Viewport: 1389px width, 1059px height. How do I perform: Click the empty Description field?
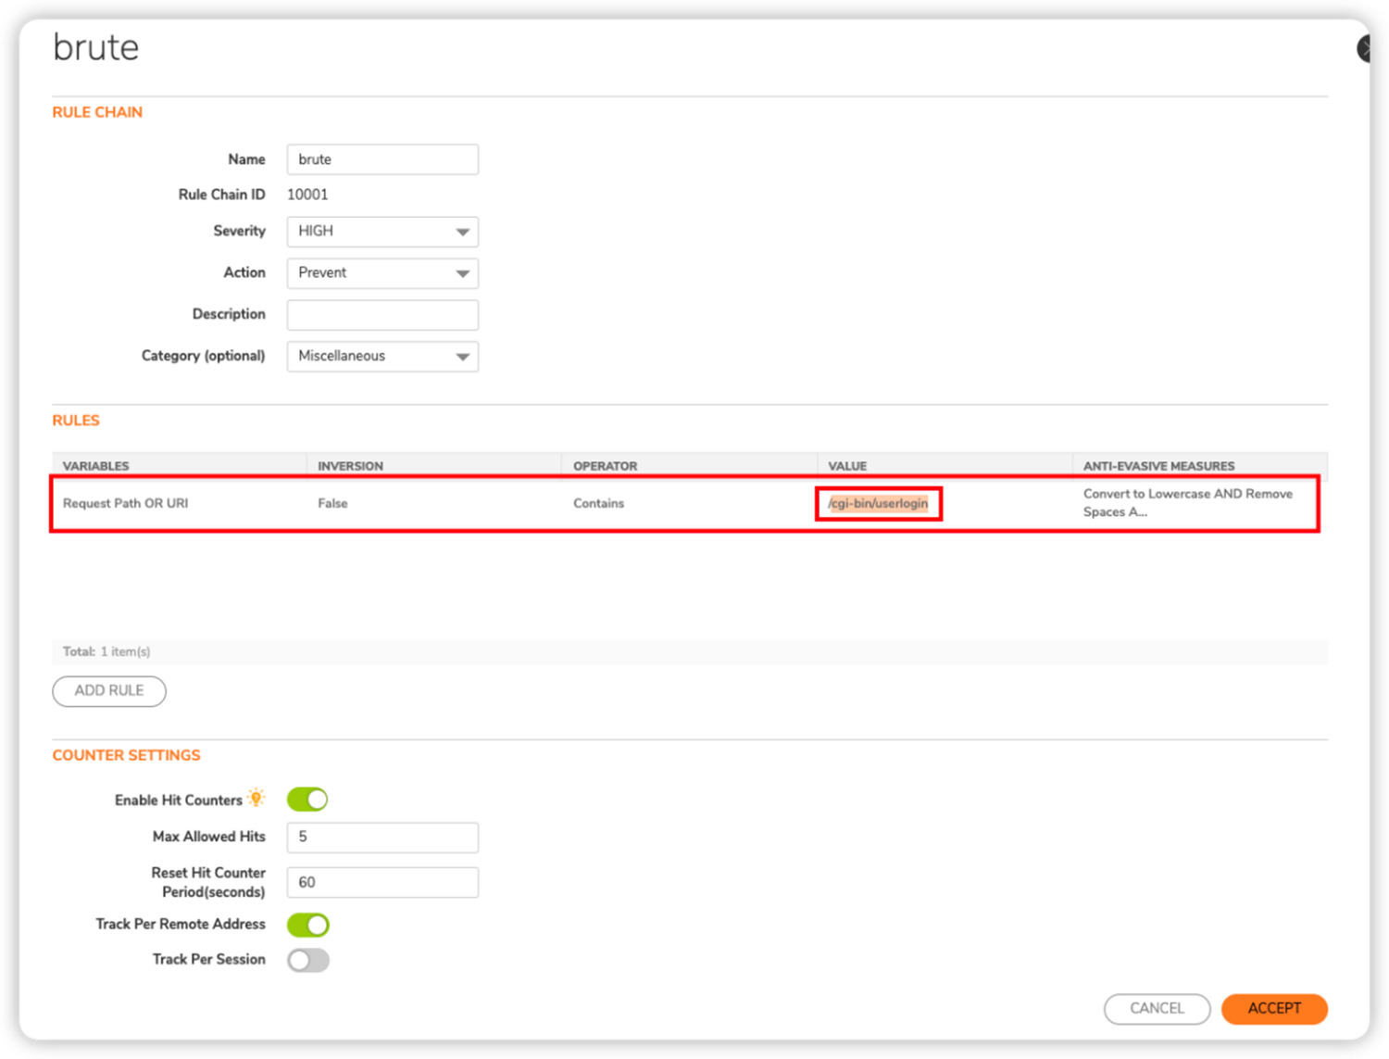click(x=382, y=315)
